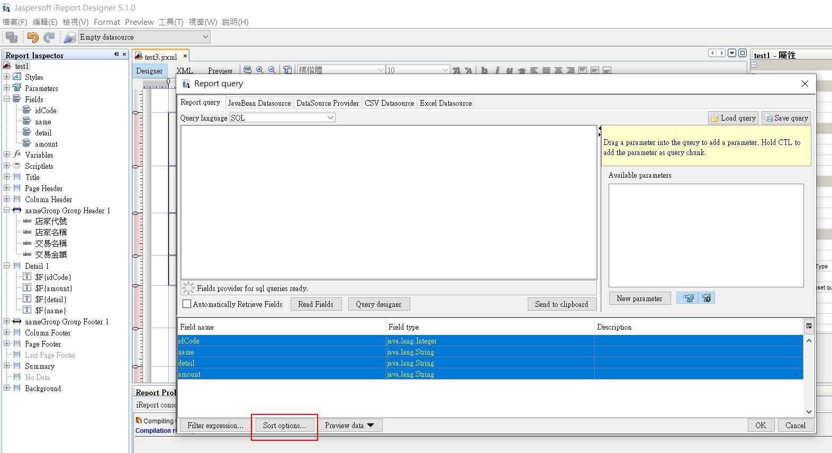
Task: Click the fields table scrollbar down arrow
Action: coord(809,412)
